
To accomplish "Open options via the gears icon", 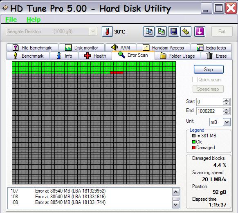I will click(186, 31).
